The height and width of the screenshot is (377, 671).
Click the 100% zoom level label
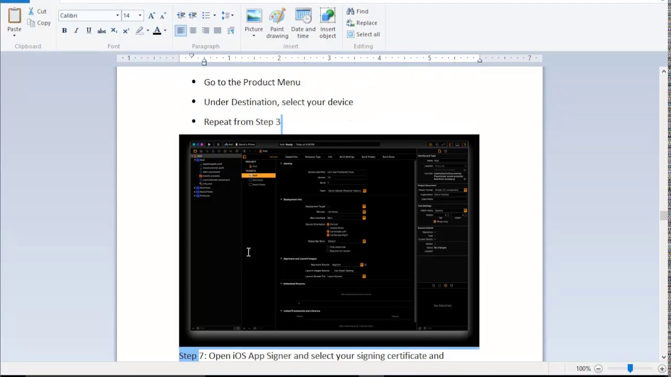point(583,369)
